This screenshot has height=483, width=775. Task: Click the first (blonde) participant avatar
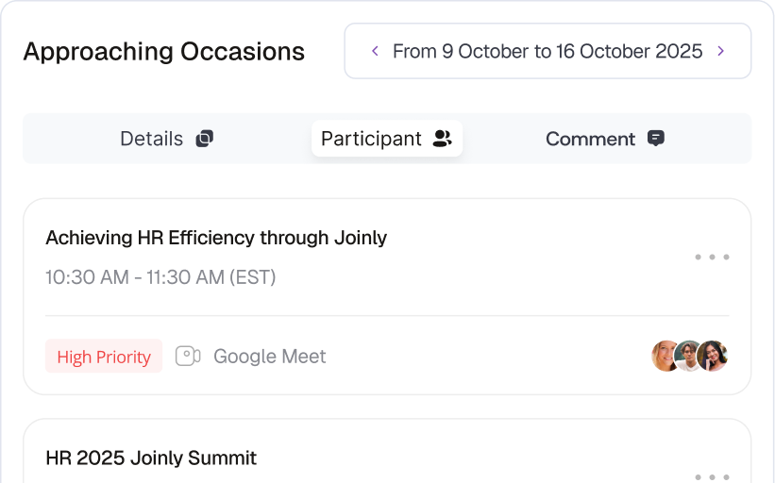point(665,357)
